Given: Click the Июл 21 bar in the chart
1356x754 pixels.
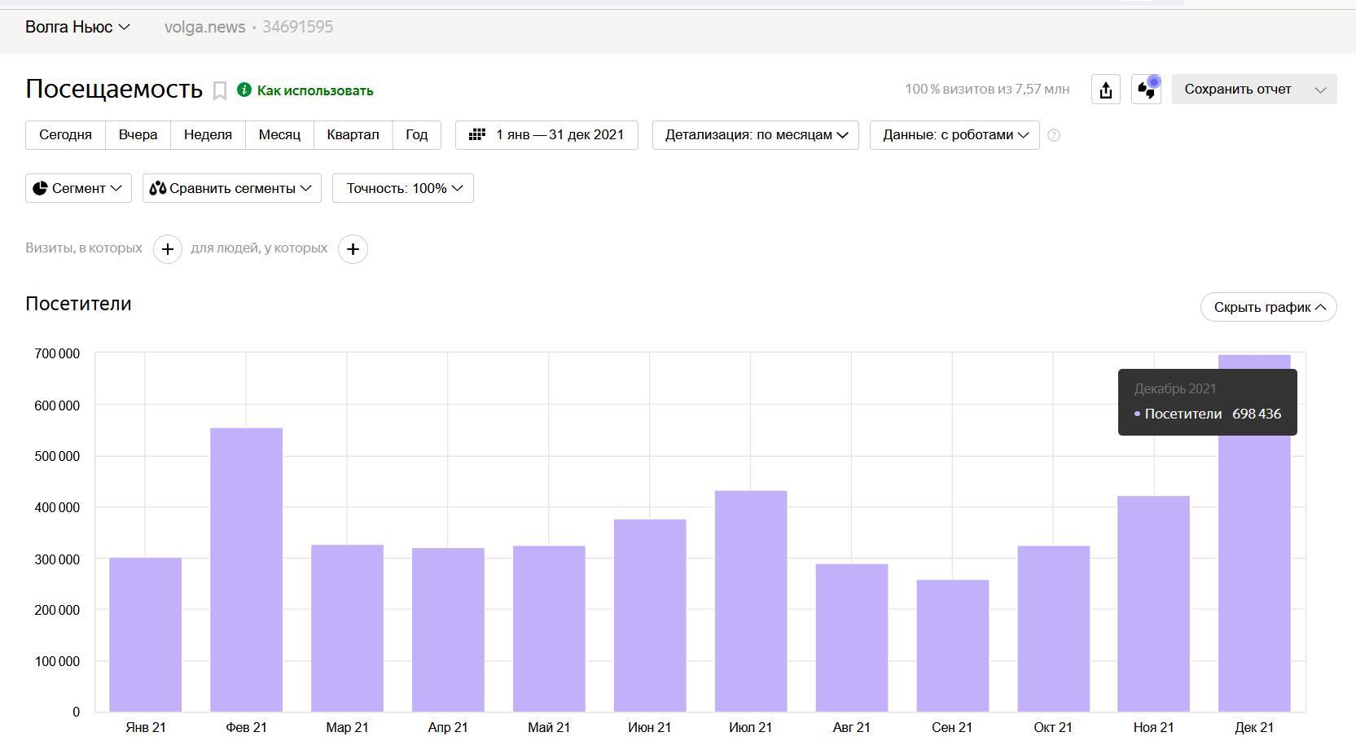Looking at the screenshot, I should (751, 601).
